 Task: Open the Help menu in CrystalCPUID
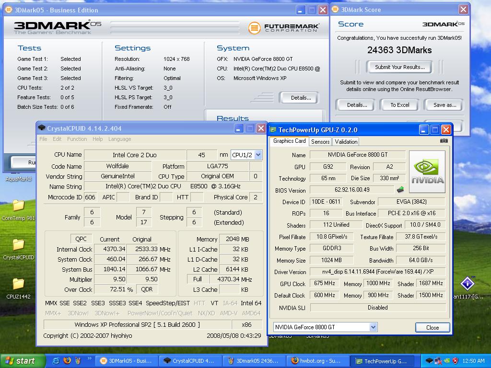[98, 139]
